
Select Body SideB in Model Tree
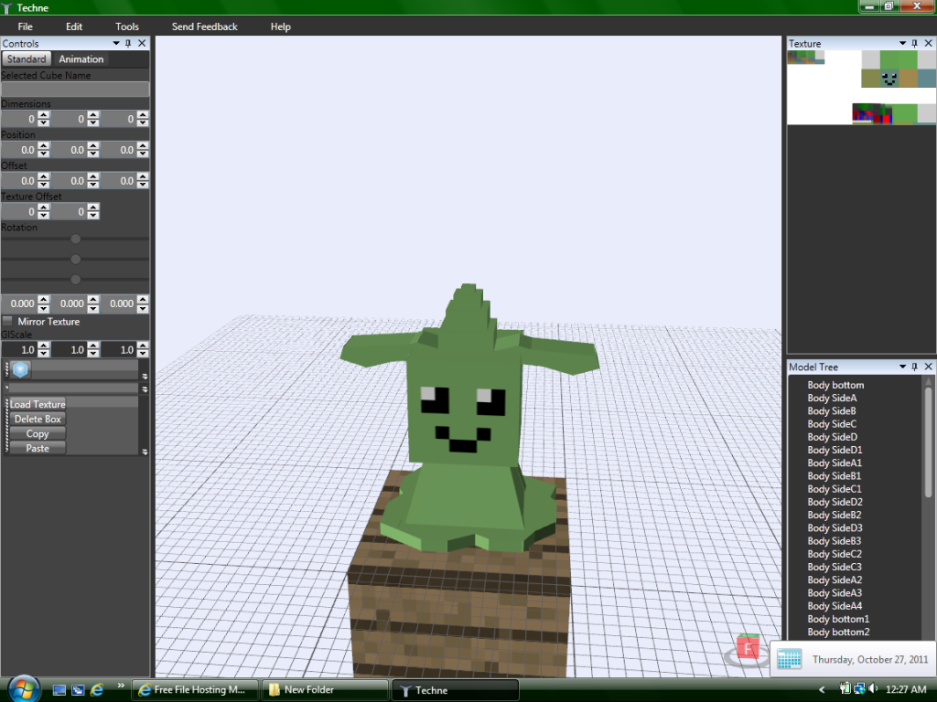tap(831, 411)
